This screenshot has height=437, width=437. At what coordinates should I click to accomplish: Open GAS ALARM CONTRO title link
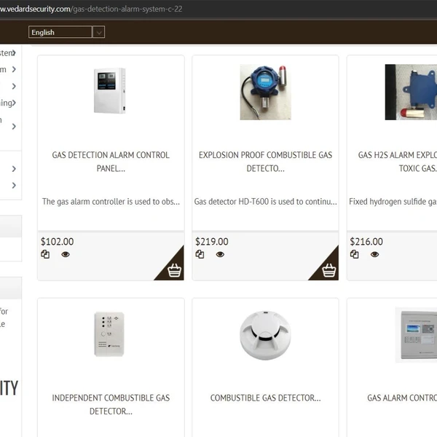point(402,398)
